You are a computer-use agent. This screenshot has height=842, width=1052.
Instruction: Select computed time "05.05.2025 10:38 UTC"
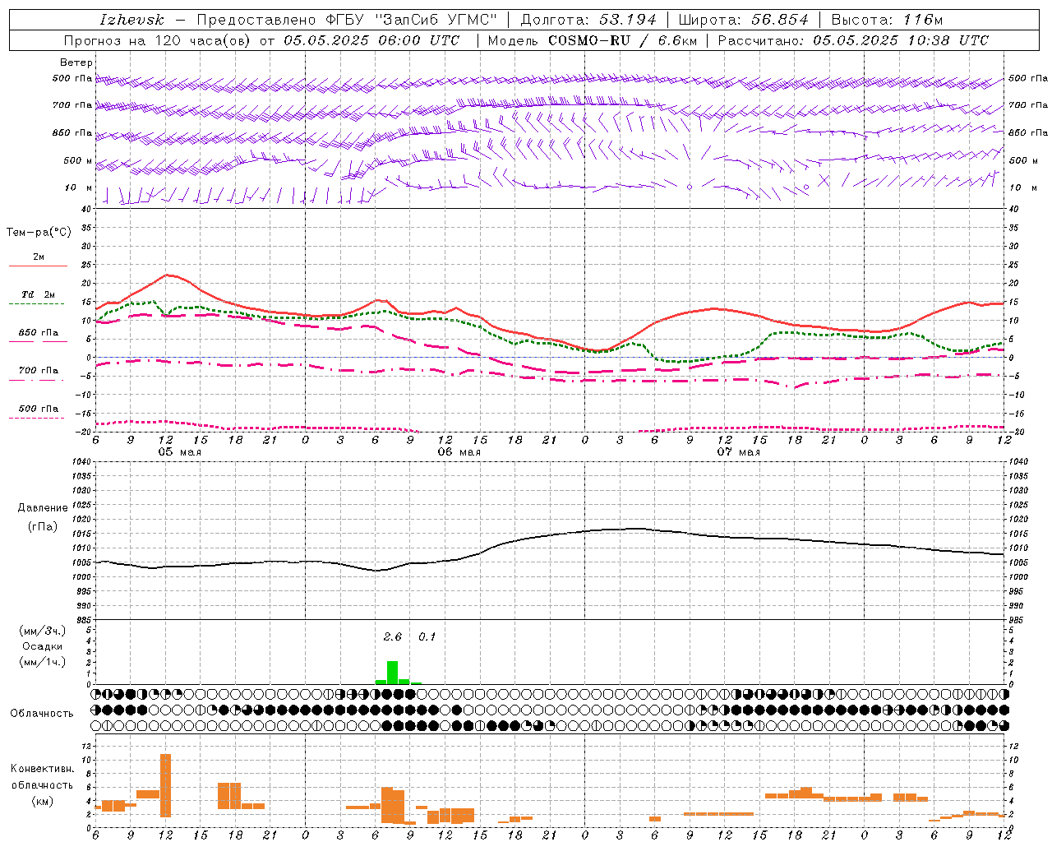901,40
